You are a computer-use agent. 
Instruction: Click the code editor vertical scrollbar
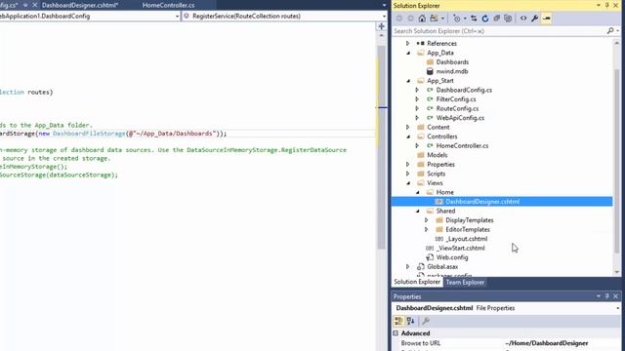(x=382, y=147)
